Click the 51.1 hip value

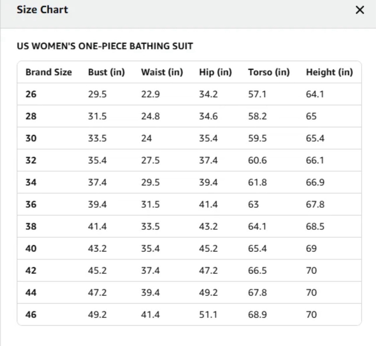[x=208, y=315]
